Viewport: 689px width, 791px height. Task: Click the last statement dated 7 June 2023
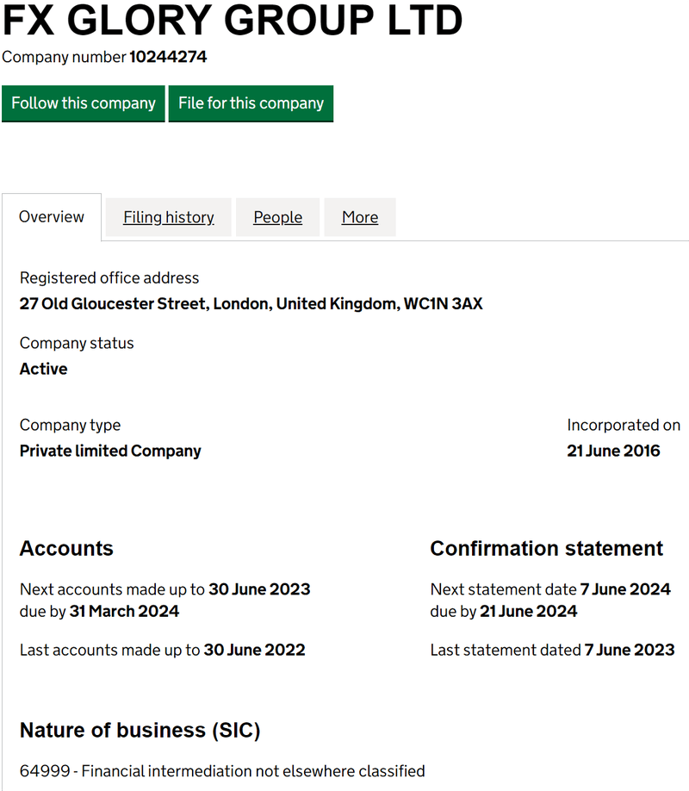[x=627, y=649]
